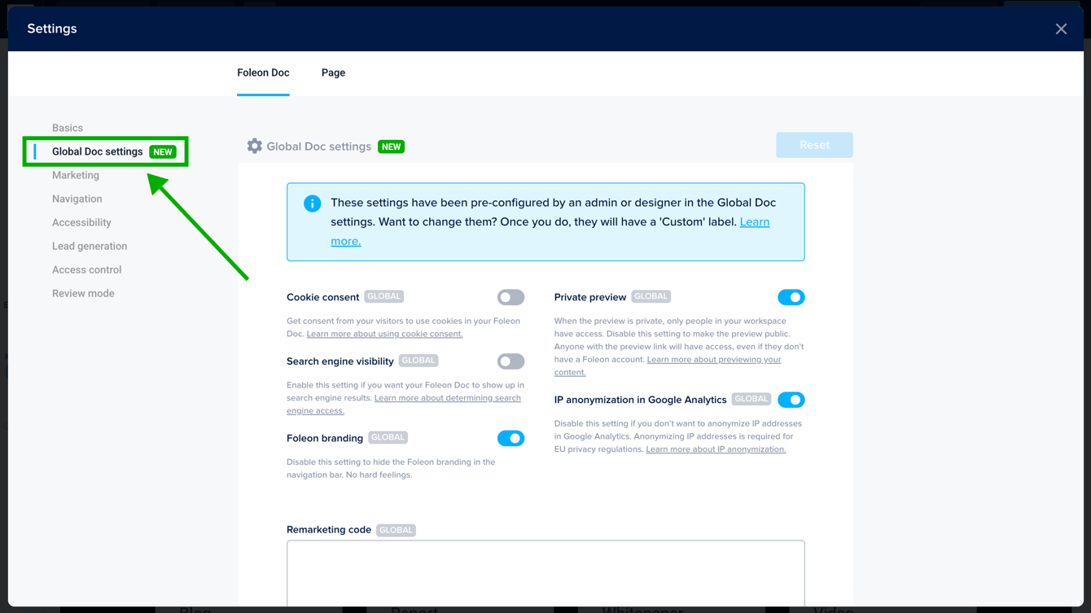Click the Reset button
Image resolution: width=1091 pixels, height=613 pixels.
(x=814, y=145)
